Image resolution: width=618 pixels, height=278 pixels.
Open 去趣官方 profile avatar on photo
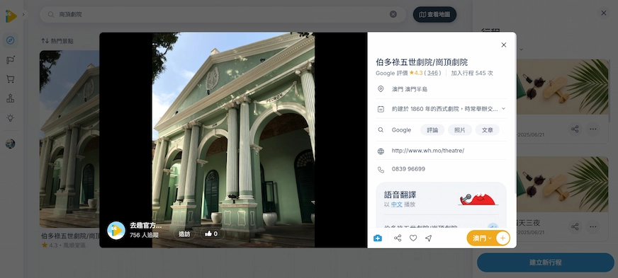(116, 231)
